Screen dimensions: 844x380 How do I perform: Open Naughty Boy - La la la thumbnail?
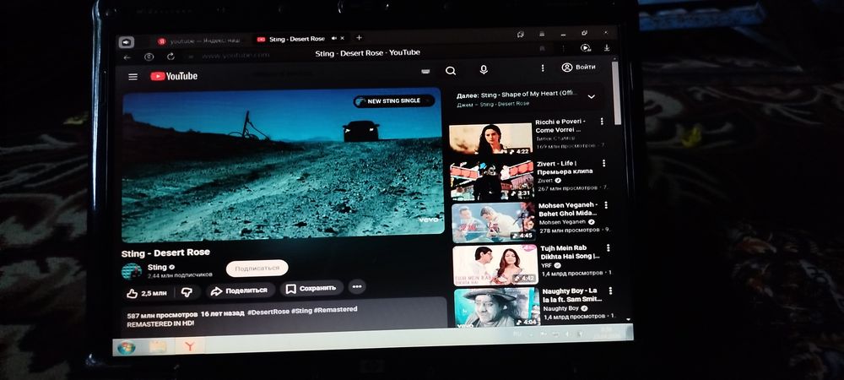pos(497,307)
